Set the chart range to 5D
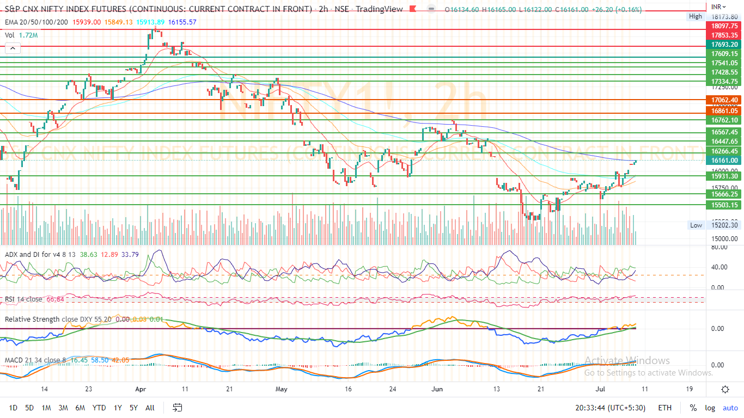The image size is (744, 418). [30, 408]
